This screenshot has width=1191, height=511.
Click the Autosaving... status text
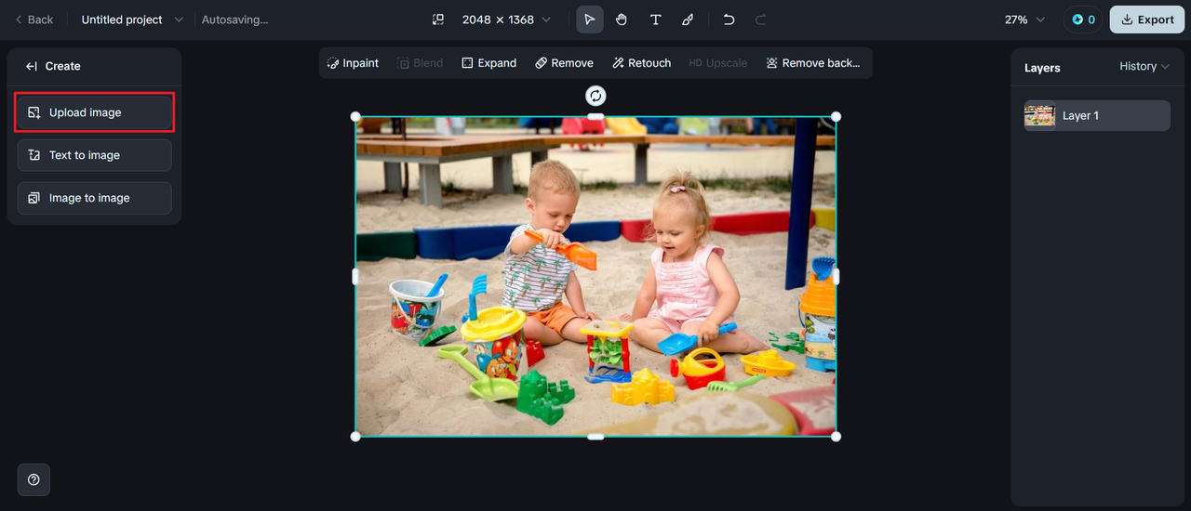(x=234, y=20)
